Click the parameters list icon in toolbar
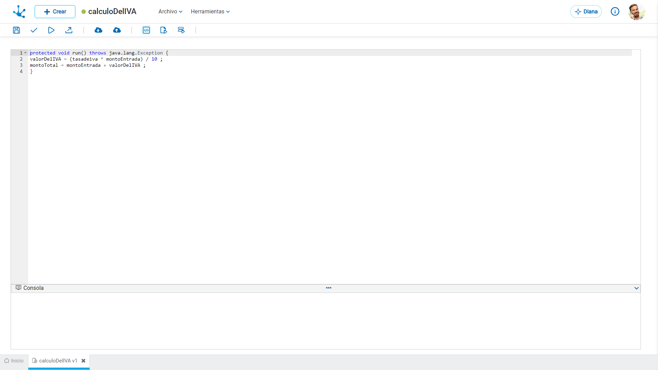This screenshot has height=370, width=658. 181,30
